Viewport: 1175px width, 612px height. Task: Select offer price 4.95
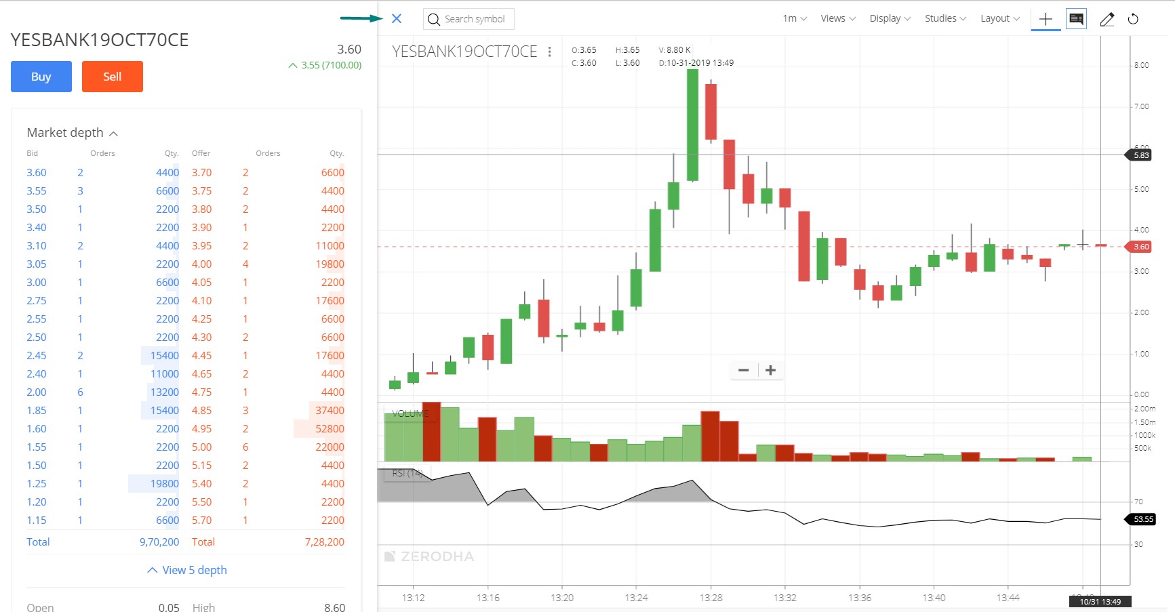point(201,428)
